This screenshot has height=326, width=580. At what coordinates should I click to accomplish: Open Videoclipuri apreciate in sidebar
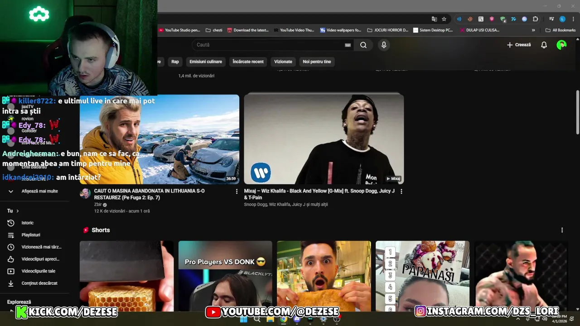34,259
